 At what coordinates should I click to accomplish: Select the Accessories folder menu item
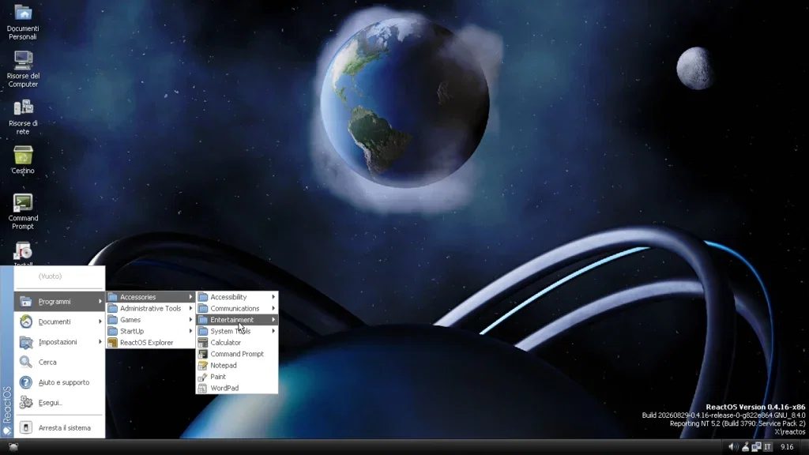point(150,297)
